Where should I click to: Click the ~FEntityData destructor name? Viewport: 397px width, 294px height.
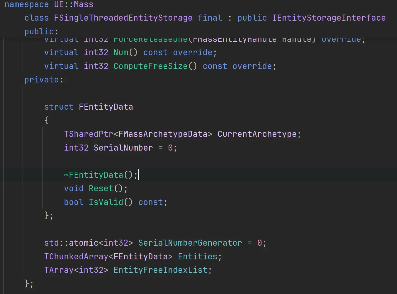coord(96,175)
